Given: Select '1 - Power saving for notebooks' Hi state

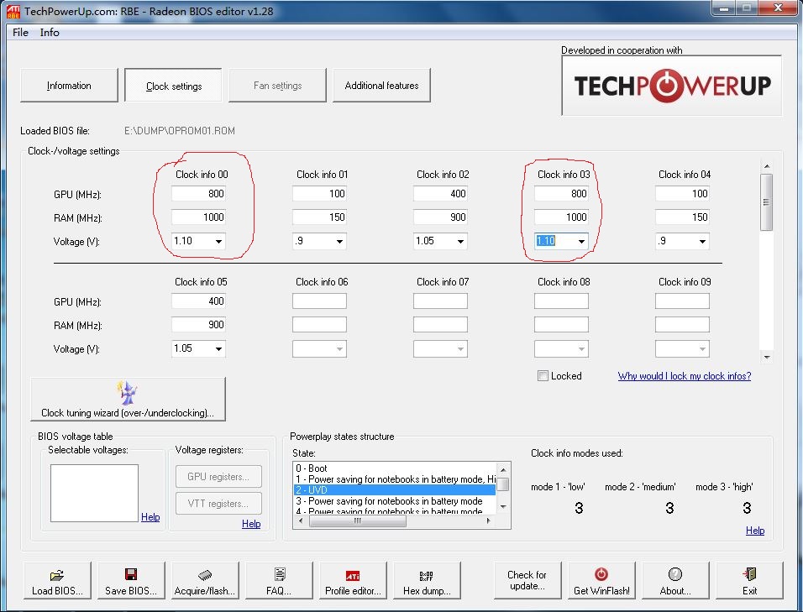Looking at the screenshot, I should pos(394,479).
